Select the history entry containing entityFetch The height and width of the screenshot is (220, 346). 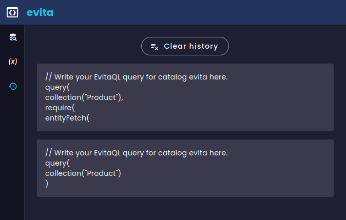(x=185, y=97)
